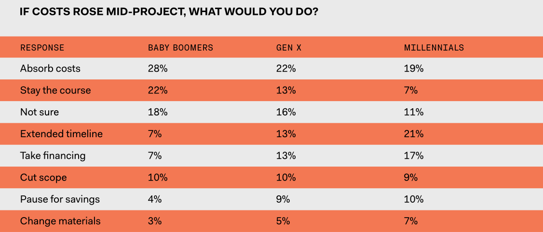Click Baby Boomers 28% Absorb costs value
This screenshot has height=232, width=543.
click(158, 68)
